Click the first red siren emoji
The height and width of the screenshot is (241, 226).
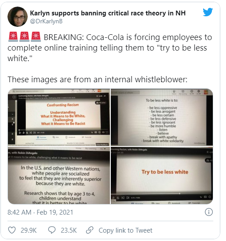13,37
